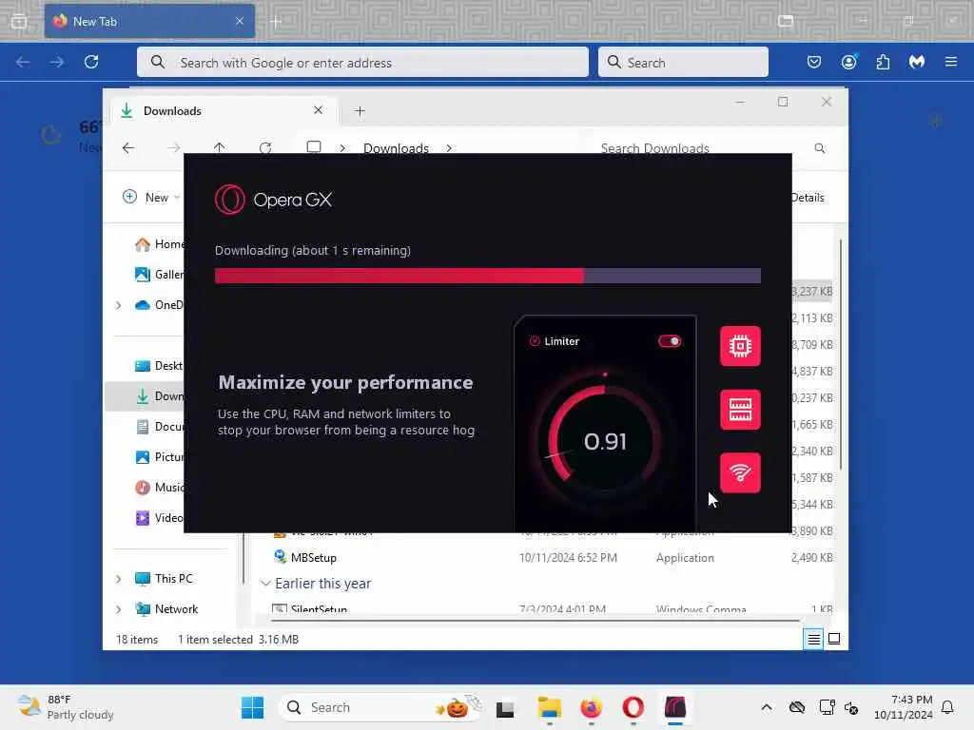Expand the This PC tree node
The image size is (974, 730).
pyautogui.click(x=118, y=579)
